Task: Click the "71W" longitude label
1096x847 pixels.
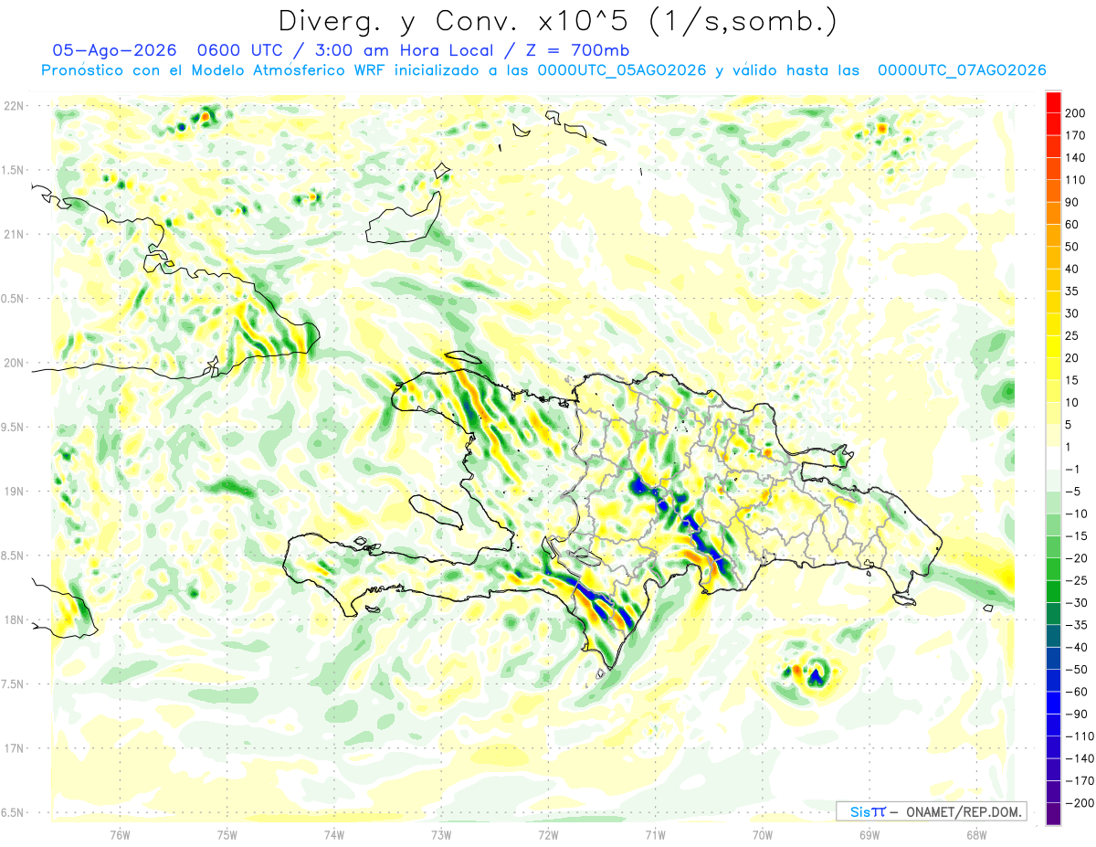Action: [655, 835]
